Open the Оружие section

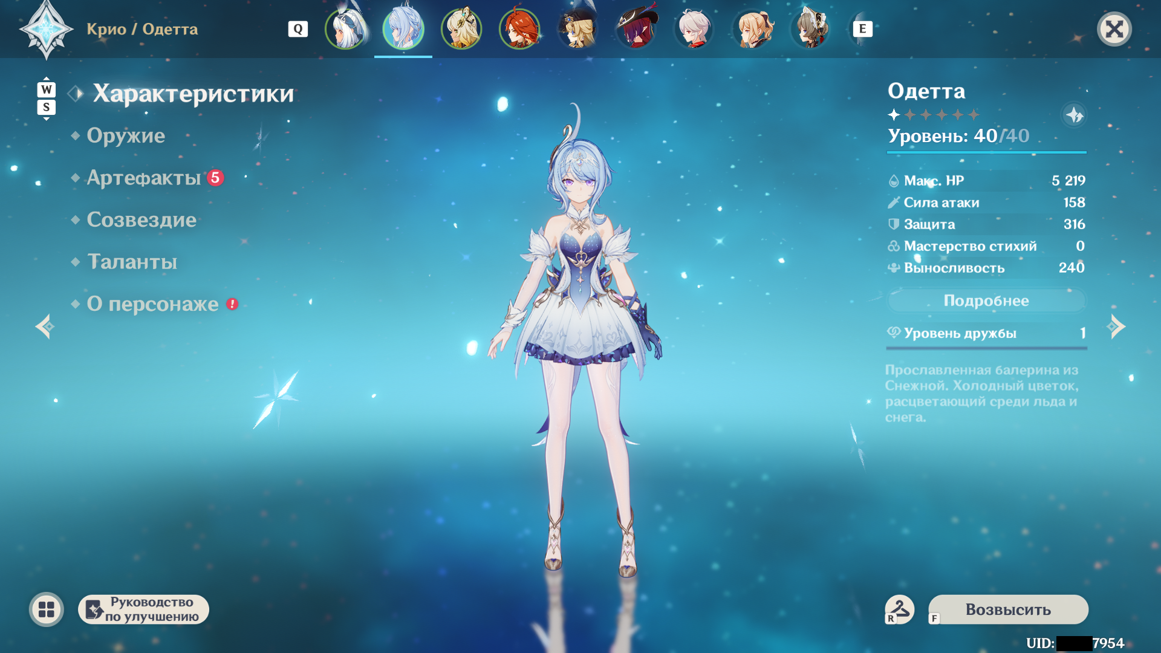pyautogui.click(x=126, y=135)
